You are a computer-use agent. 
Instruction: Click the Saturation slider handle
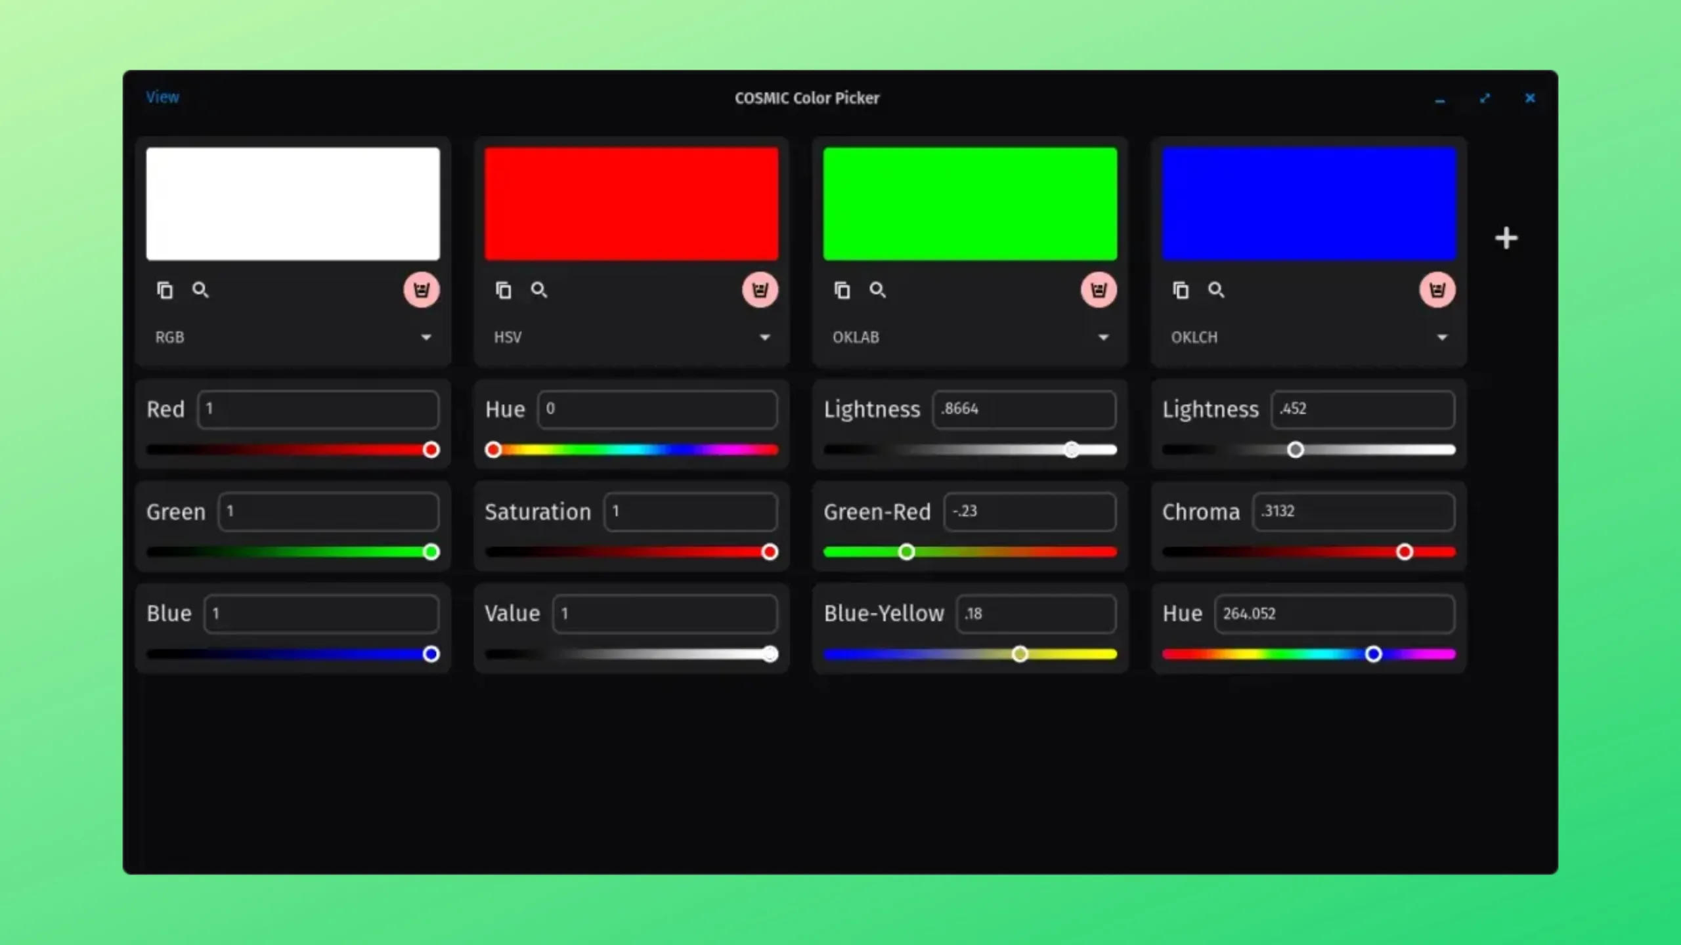(770, 552)
